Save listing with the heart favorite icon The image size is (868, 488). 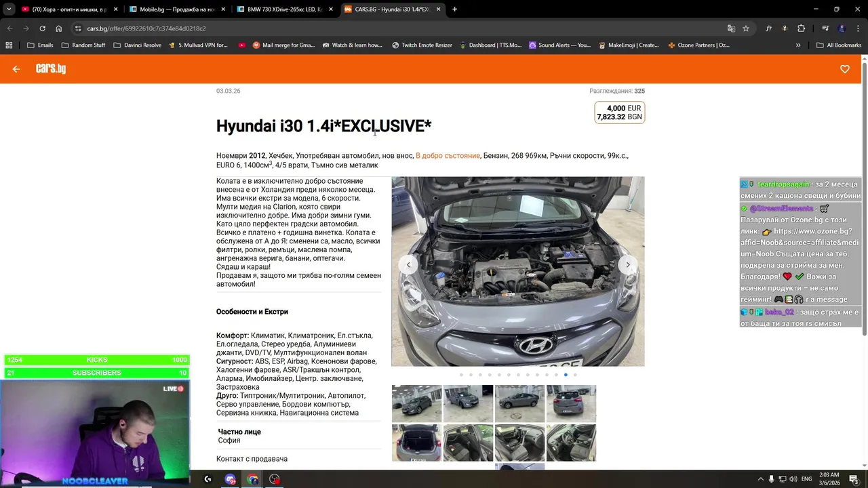point(845,69)
